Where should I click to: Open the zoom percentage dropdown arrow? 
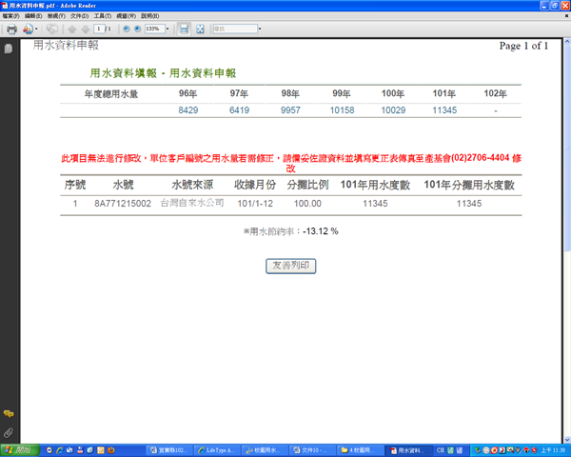[167, 29]
